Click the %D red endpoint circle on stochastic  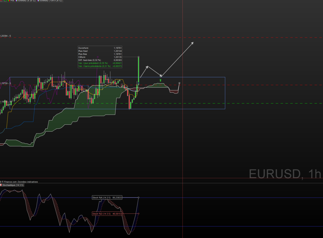139,214
